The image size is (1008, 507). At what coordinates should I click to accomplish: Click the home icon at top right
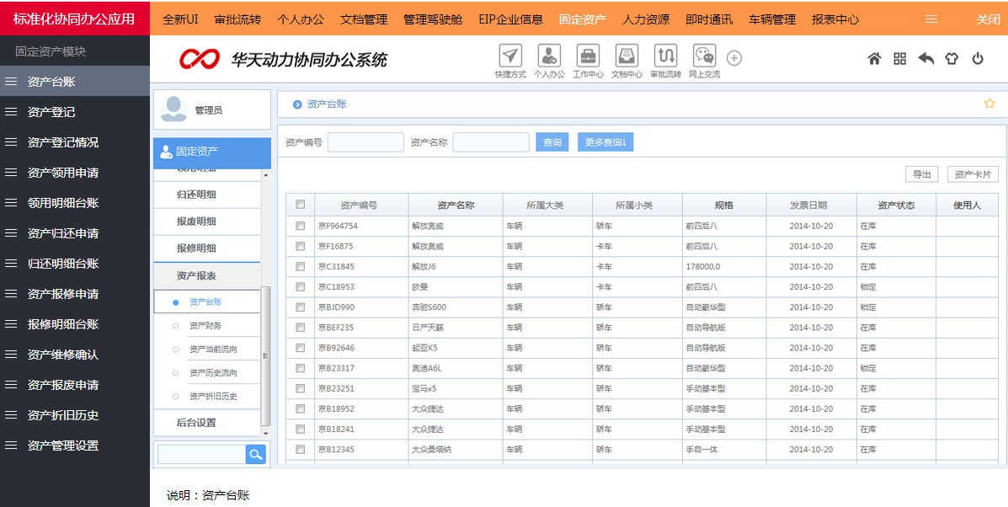tap(874, 58)
